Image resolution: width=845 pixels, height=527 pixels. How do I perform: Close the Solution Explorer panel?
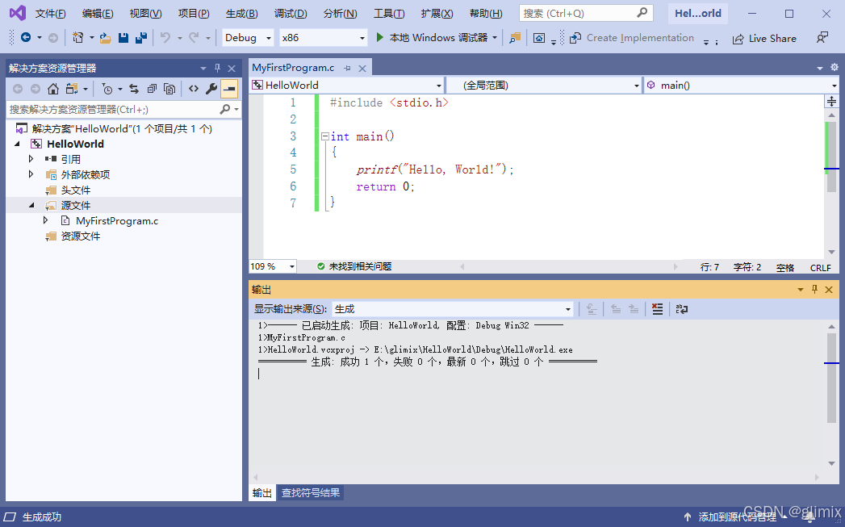[x=232, y=69]
